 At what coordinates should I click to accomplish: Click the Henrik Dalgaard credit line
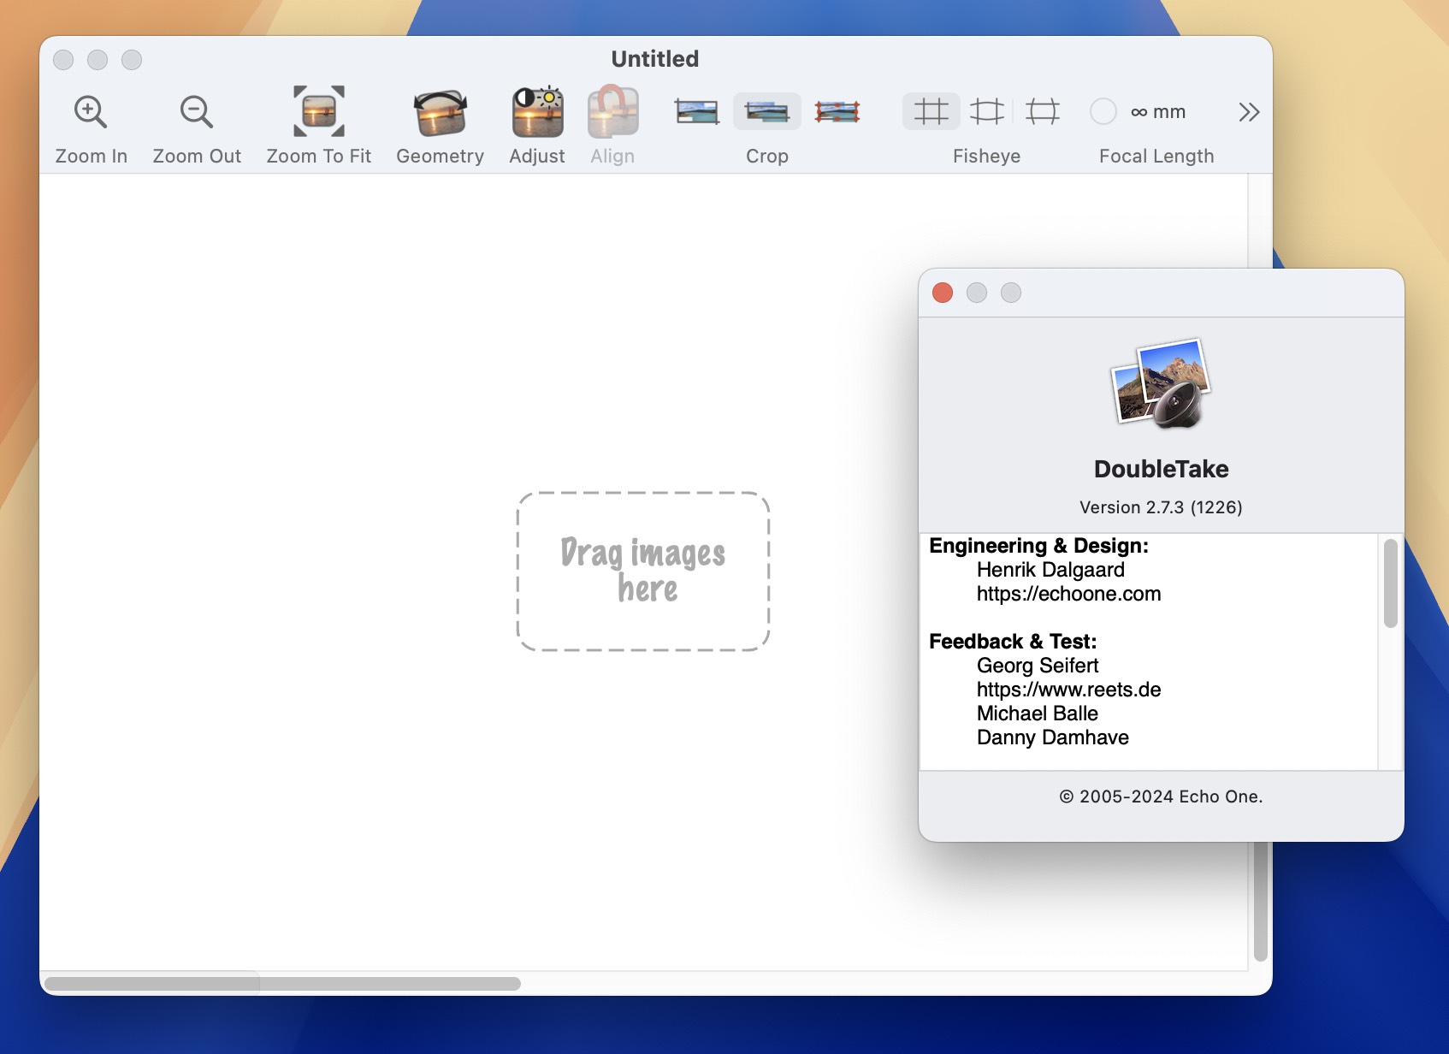1051,570
